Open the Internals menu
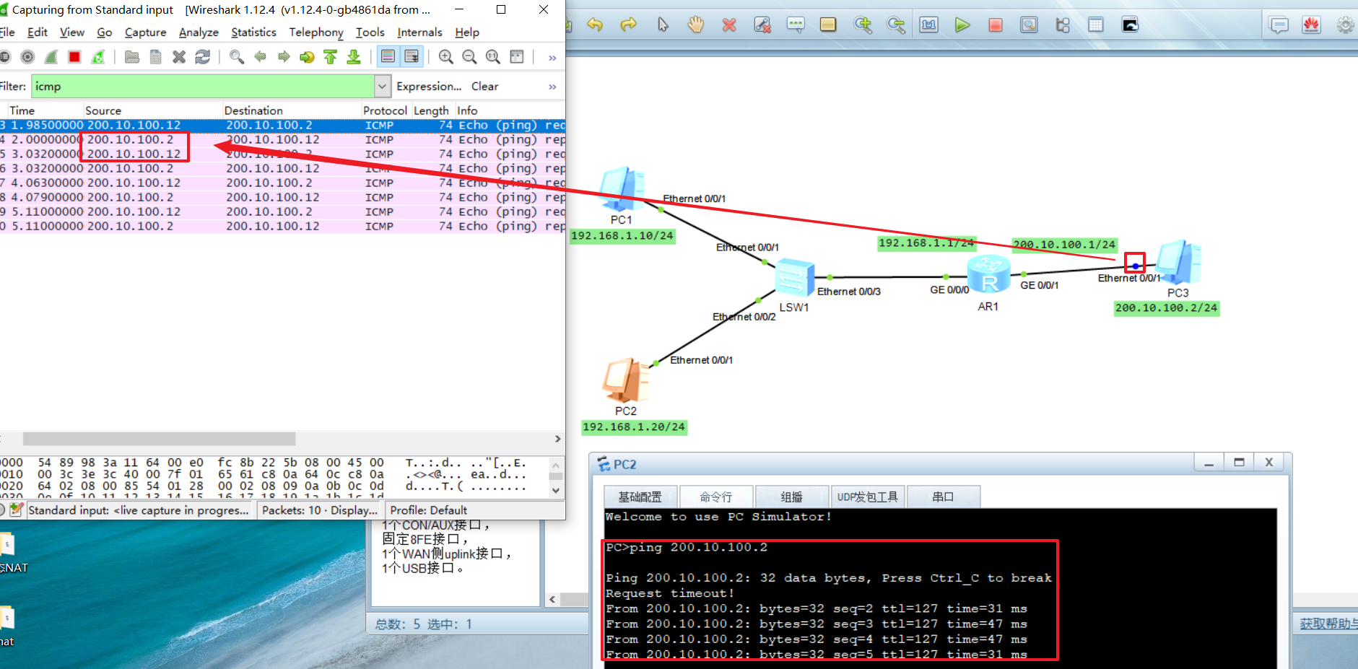1358x669 pixels. coord(419,32)
